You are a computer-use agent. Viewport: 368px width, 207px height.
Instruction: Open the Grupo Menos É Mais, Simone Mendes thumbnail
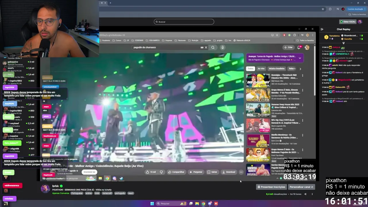click(258, 95)
